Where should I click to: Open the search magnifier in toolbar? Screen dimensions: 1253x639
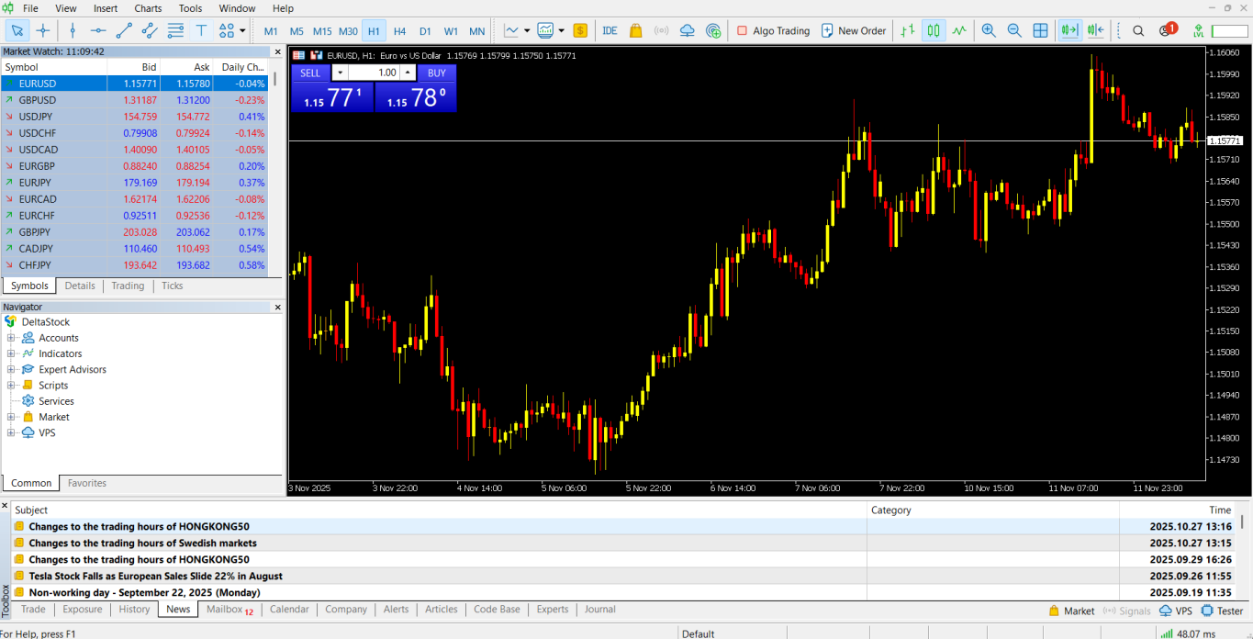(x=1138, y=30)
